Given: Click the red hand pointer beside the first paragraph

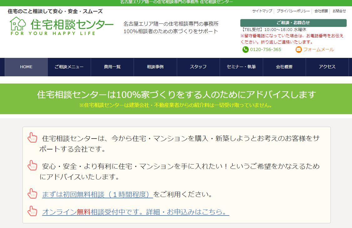Looking at the screenshot, I should [x=32, y=137].
